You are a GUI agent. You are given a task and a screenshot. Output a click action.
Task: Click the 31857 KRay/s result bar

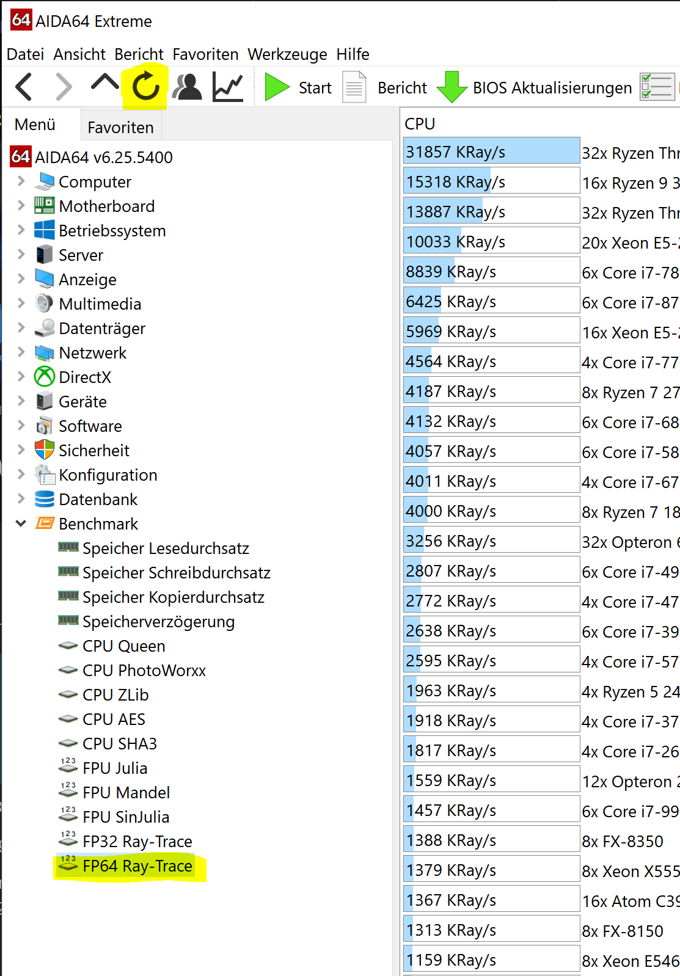pos(491,151)
